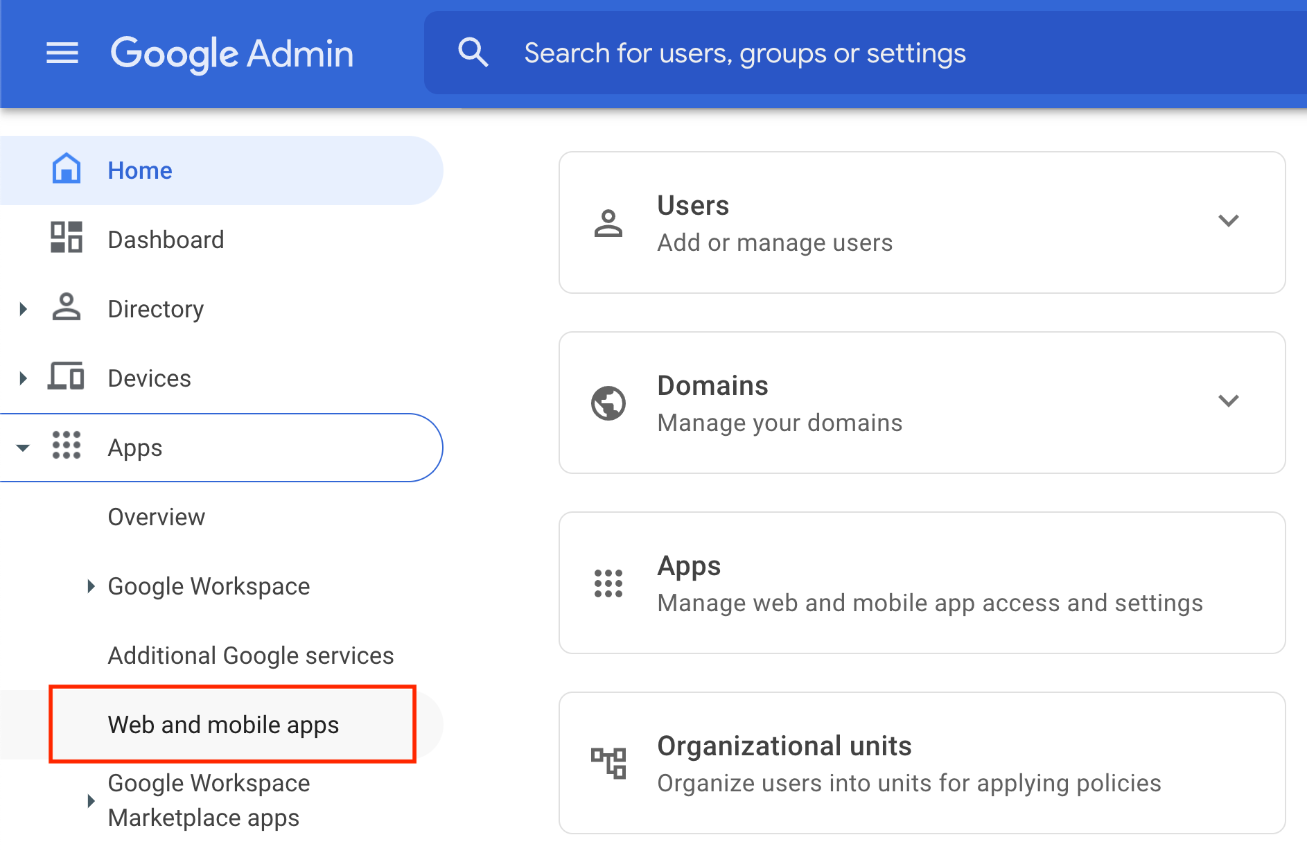
Task: Select Additional Google services
Action: [251, 655]
